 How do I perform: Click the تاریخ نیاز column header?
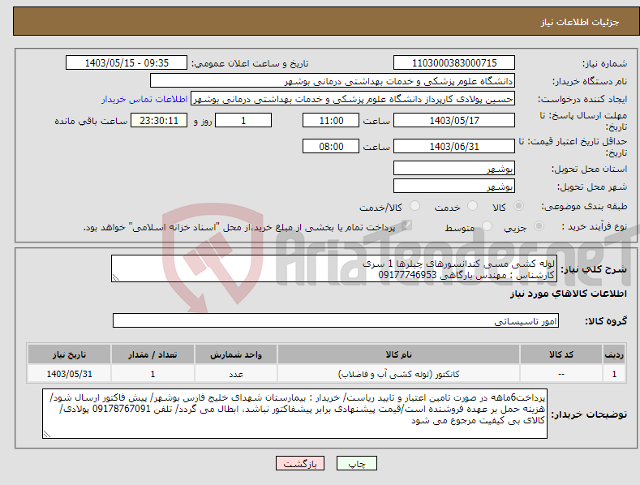point(70,354)
